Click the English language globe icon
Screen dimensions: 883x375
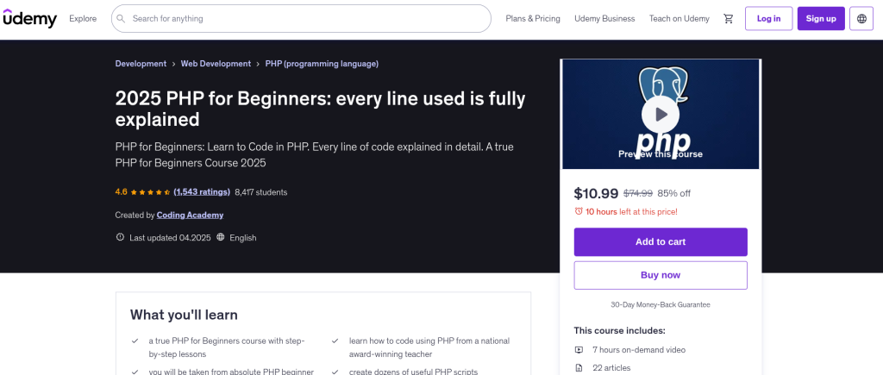[x=221, y=237]
